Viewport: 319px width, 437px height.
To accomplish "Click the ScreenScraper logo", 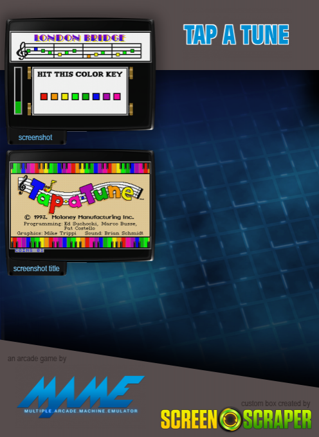I will pos(236,419).
